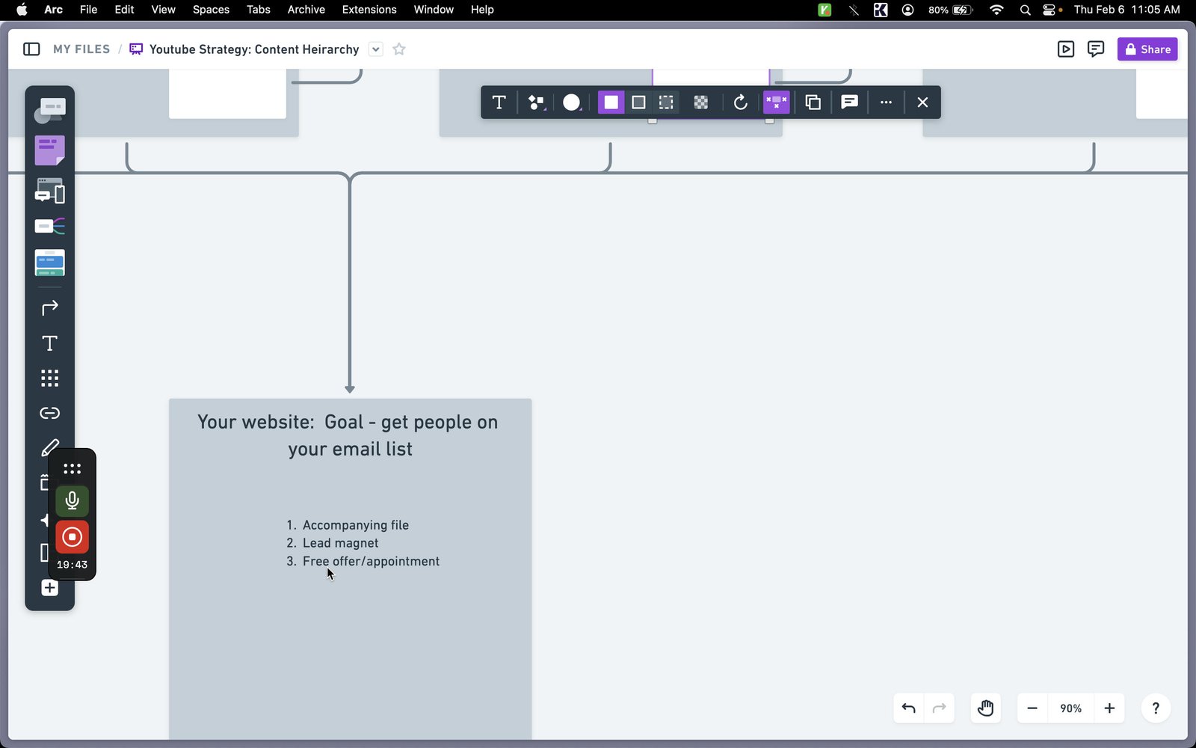Image resolution: width=1196 pixels, height=748 pixels.
Task: Open the File menu
Action: point(88,10)
